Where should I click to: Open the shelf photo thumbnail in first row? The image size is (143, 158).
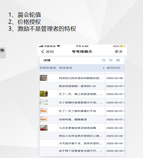coord(44,78)
